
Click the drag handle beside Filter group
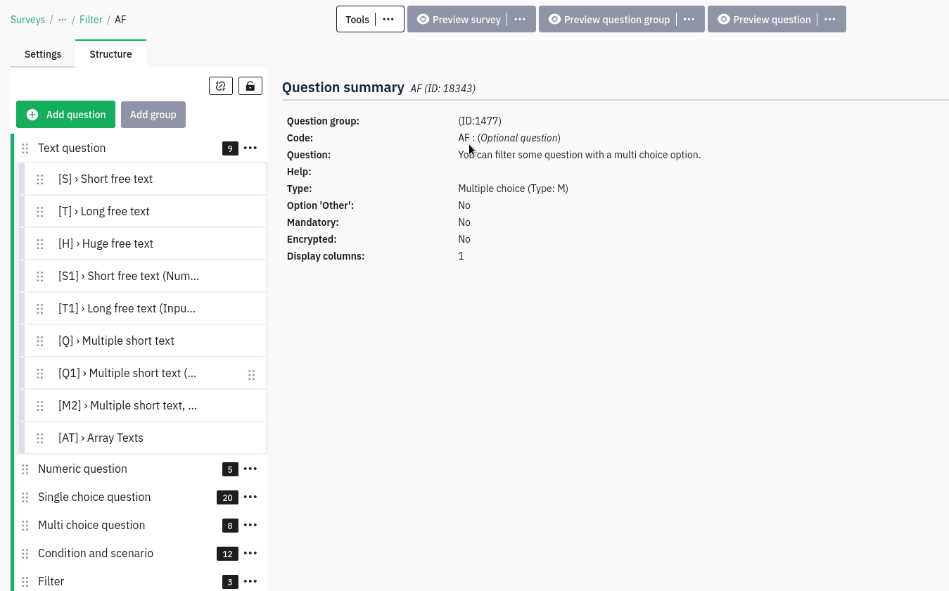pyautogui.click(x=25, y=582)
